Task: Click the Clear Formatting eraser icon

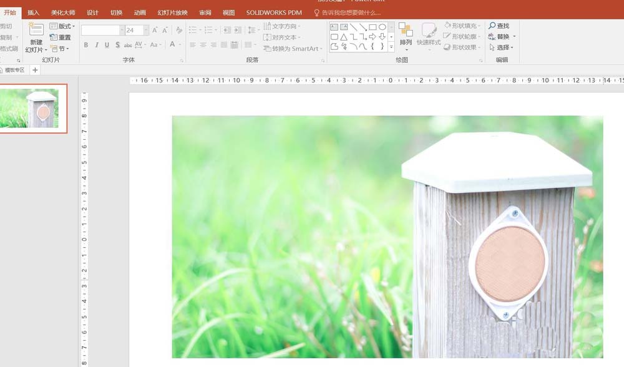Action: click(x=179, y=30)
